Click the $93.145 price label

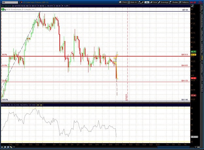(x=185, y=100)
